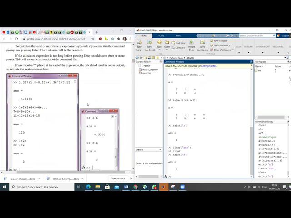
Task: Click Показать все downloads button
Action: [118, 178]
